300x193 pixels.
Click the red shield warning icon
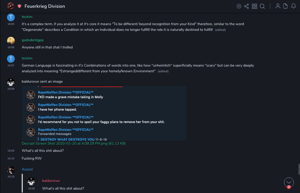point(19,6)
